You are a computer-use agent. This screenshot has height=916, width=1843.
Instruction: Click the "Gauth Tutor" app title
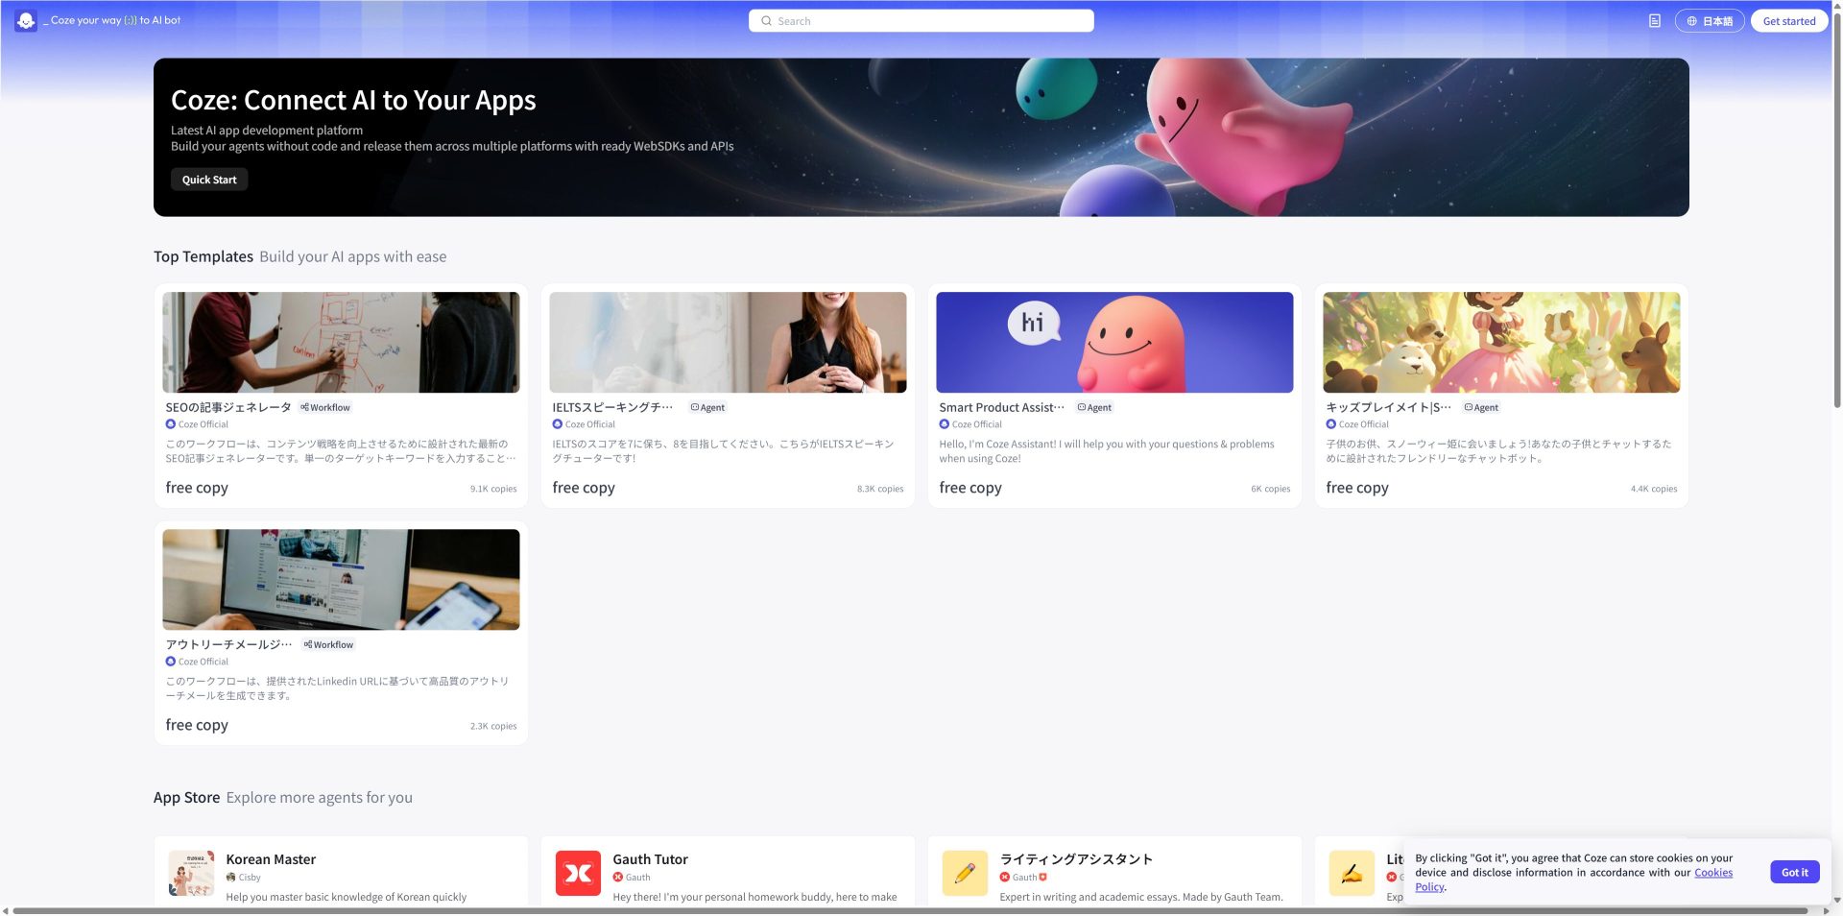[650, 859]
